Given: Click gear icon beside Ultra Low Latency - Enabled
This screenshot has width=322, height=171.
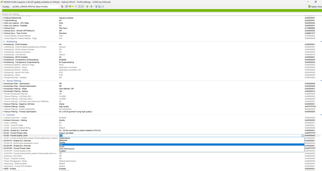Looking at the screenshot, I should tap(3, 26).
